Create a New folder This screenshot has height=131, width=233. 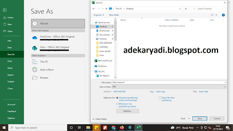114,15
